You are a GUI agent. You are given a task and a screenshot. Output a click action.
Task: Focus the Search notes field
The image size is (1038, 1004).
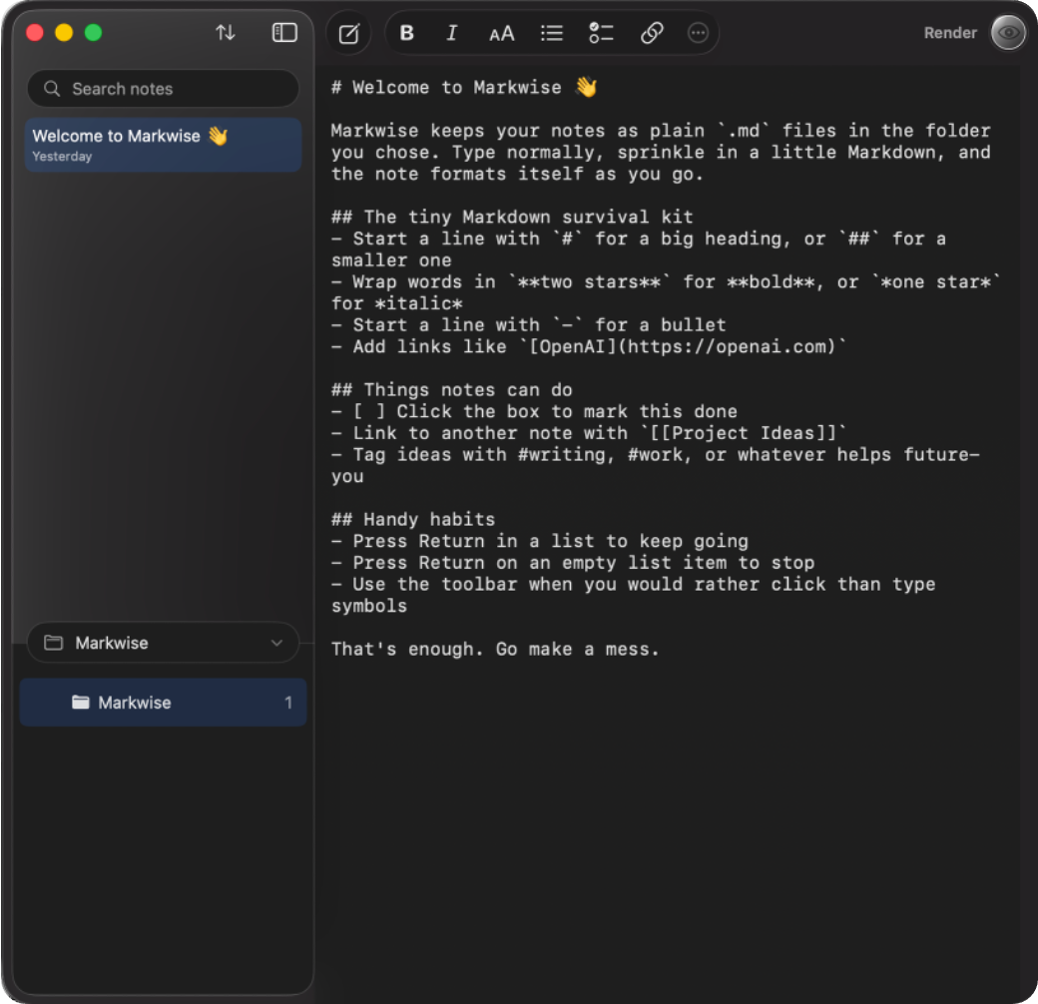[x=163, y=89]
